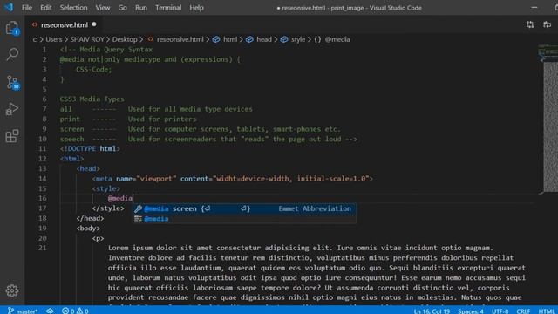Click the unsaved dot on reseonsive.html tab
558x314 pixels.
pos(94,24)
